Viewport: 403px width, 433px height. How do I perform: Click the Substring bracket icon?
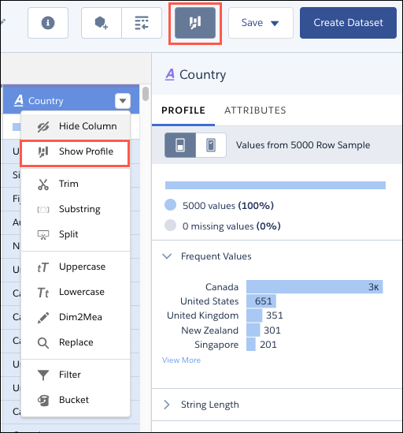point(43,210)
